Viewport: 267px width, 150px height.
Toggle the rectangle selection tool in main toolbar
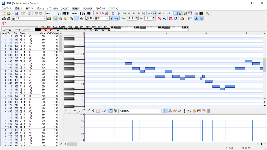[x=76, y=18]
